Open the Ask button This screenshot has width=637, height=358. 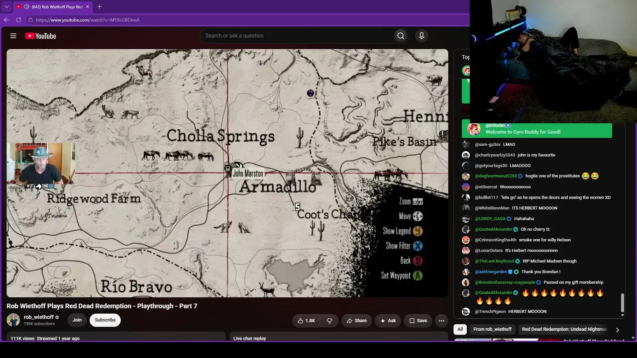pyautogui.click(x=388, y=321)
